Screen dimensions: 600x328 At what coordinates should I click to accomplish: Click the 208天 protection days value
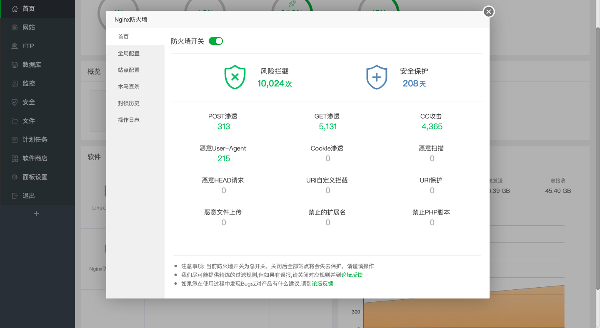414,84
